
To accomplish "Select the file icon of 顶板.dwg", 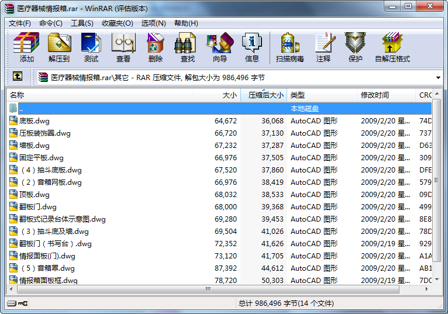I will 13,194.
